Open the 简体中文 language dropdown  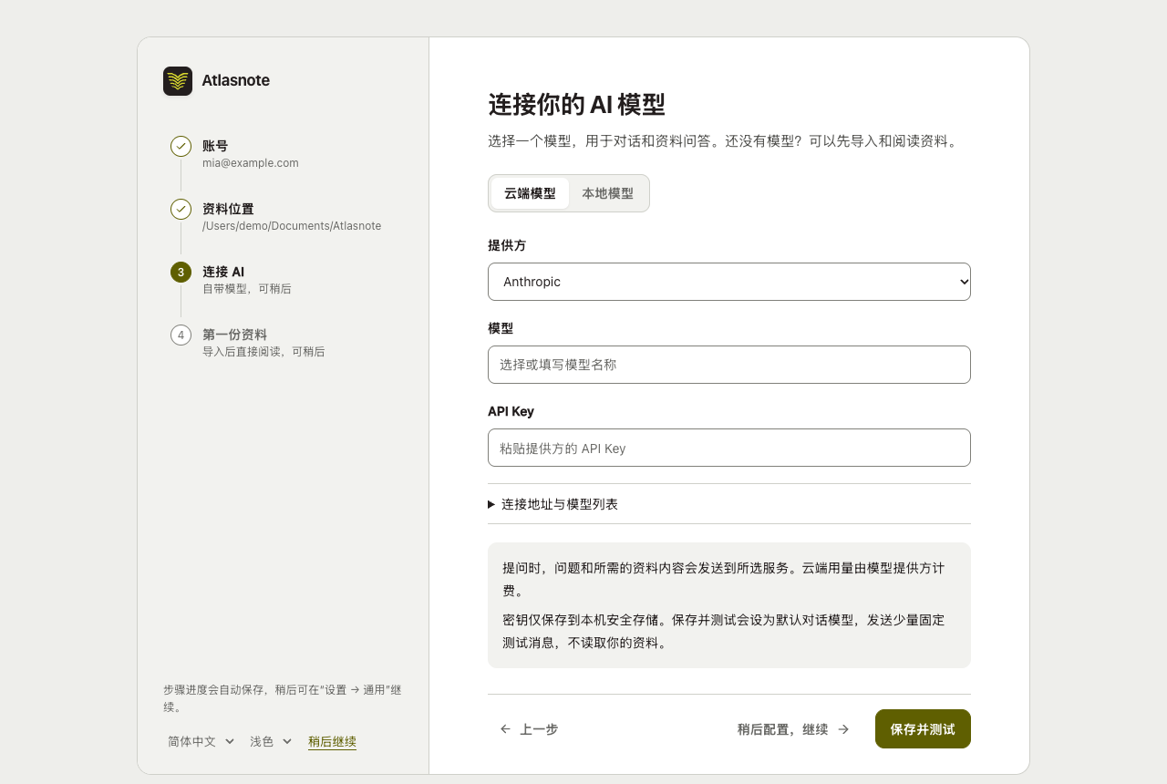point(201,741)
